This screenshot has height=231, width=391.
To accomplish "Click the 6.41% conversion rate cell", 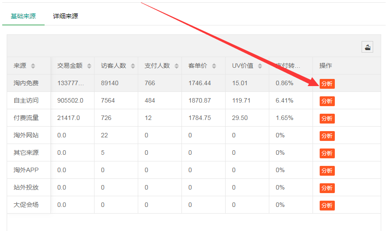I will [291, 100].
